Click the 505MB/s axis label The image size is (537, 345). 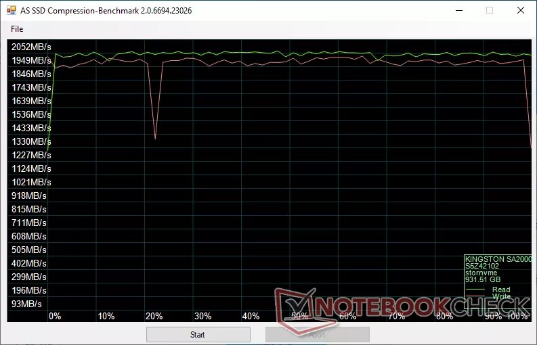point(28,250)
